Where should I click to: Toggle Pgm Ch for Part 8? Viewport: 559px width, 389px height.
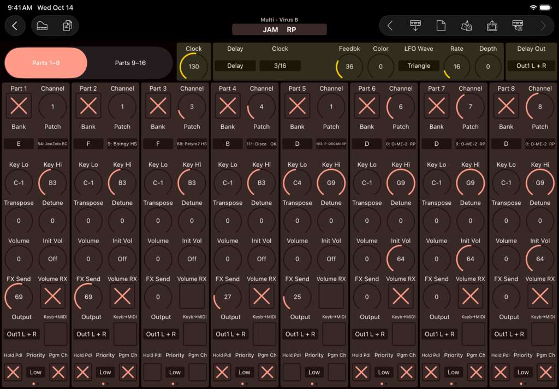point(545,372)
